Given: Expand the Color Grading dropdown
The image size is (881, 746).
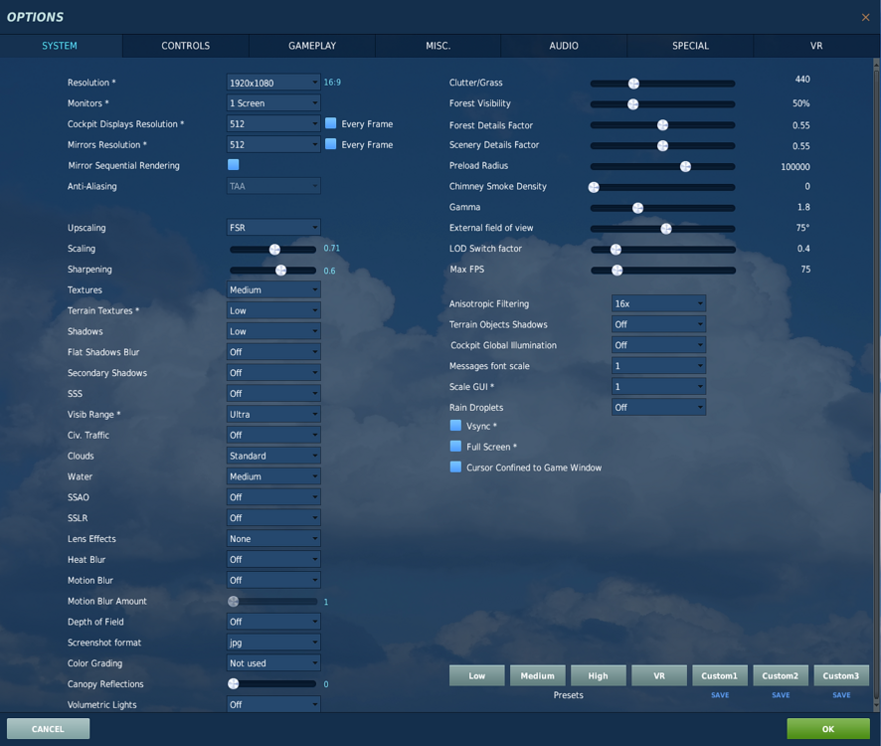Looking at the screenshot, I should pyautogui.click(x=273, y=663).
